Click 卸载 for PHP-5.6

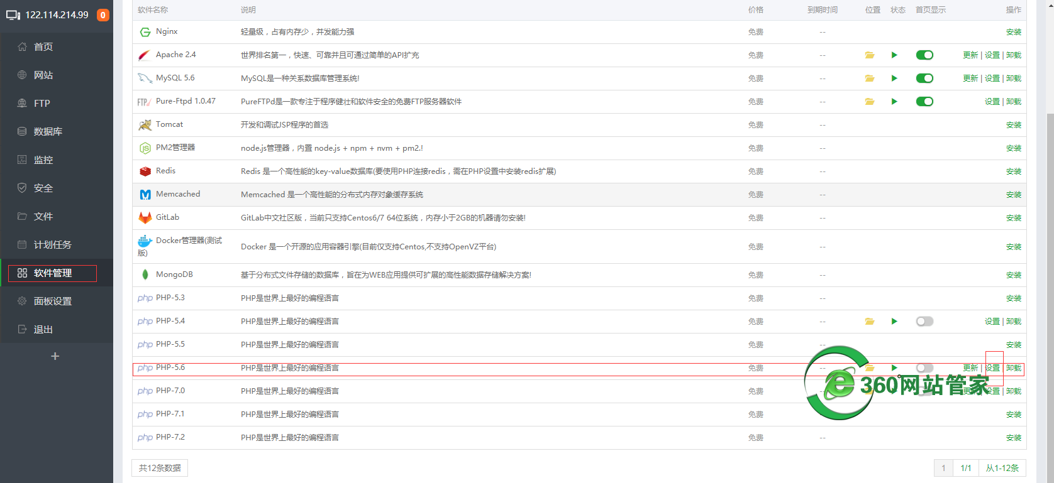1014,368
